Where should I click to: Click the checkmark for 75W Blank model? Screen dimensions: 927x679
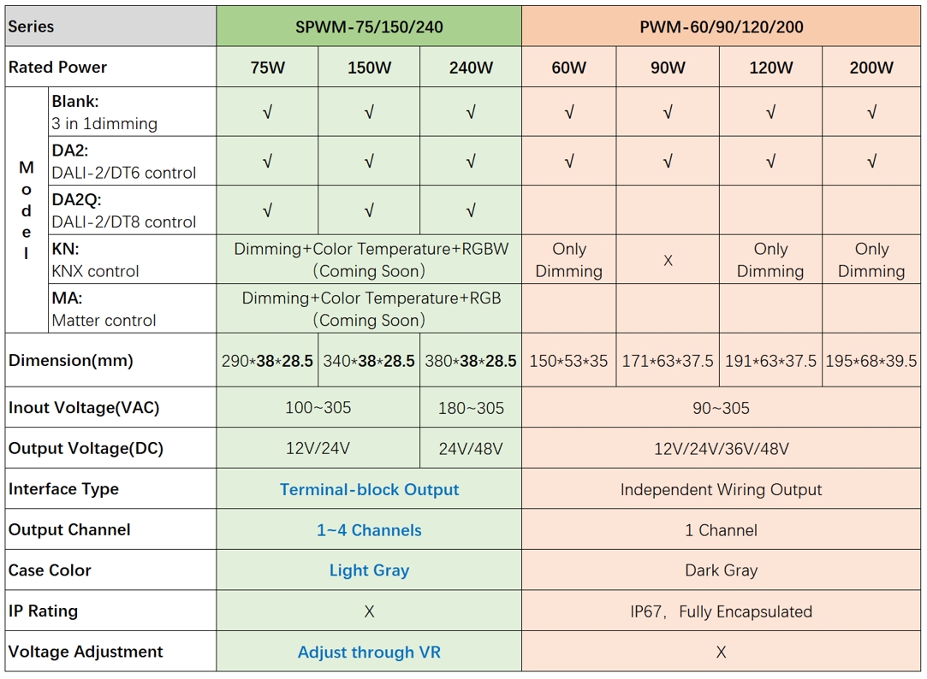pyautogui.click(x=267, y=112)
